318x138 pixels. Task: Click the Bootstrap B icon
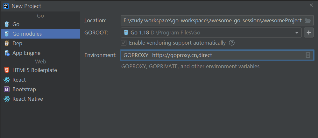[7, 89]
